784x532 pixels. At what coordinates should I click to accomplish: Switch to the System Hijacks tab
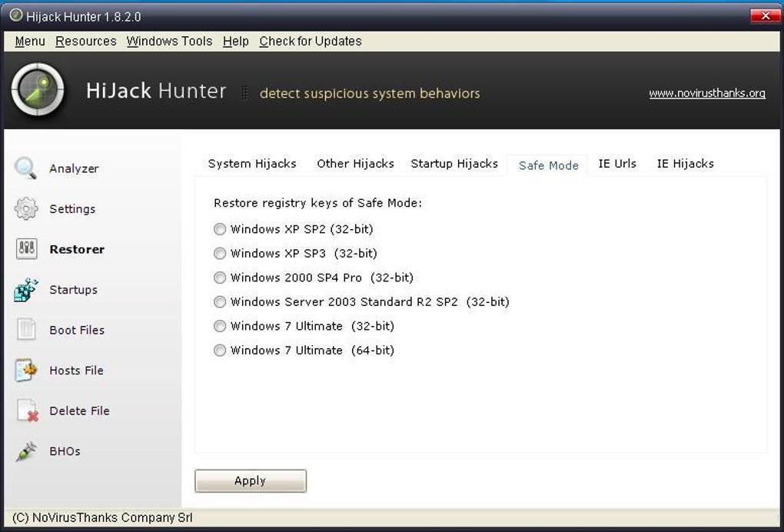(252, 164)
